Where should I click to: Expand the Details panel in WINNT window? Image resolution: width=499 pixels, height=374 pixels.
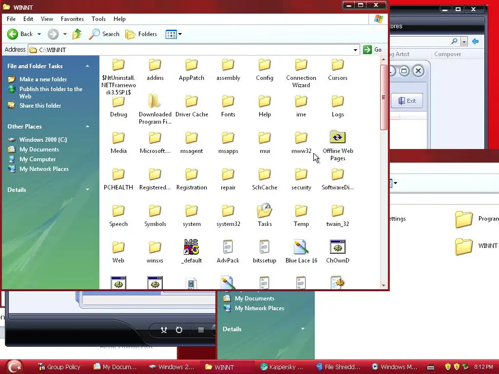click(x=87, y=189)
